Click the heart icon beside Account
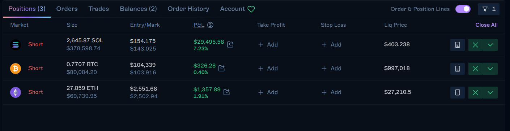The width and height of the screenshot is (510, 131). point(251,9)
